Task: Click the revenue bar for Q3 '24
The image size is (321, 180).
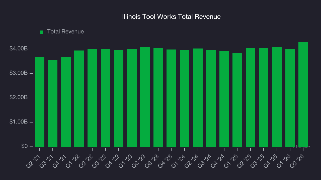Action: coord(211,98)
